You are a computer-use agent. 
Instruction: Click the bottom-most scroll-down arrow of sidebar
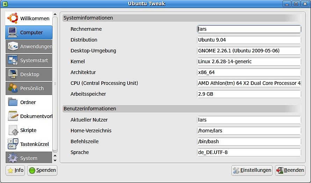click(x=55, y=160)
